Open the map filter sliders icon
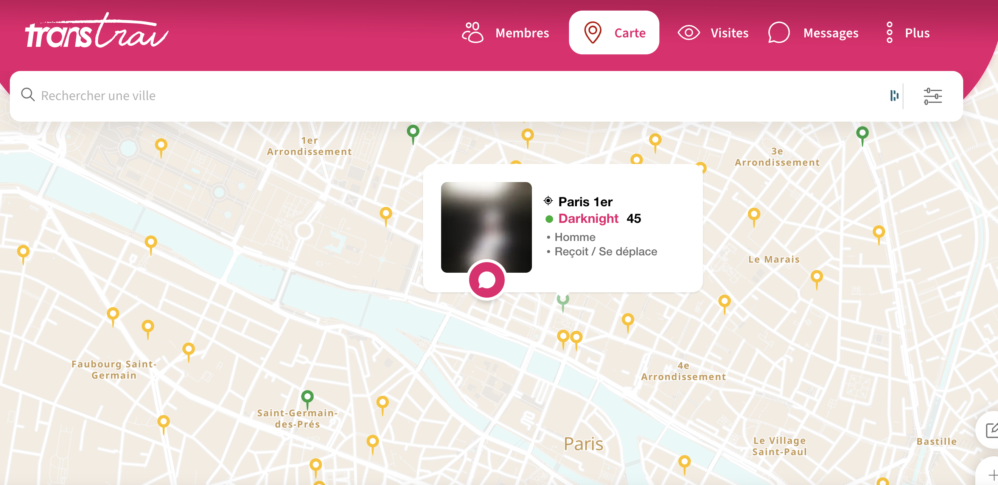The width and height of the screenshot is (998, 485). tap(932, 96)
